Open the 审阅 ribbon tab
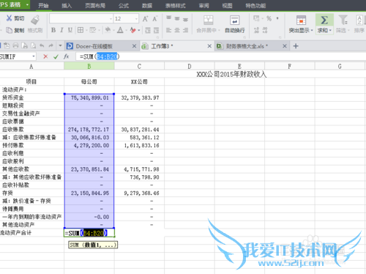Screen dimensions: 366x274 pyautogui.click(x=203, y=6)
